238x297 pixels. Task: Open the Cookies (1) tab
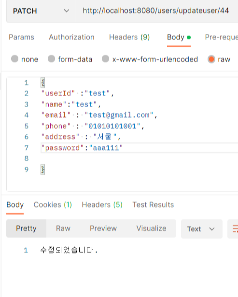point(53,205)
